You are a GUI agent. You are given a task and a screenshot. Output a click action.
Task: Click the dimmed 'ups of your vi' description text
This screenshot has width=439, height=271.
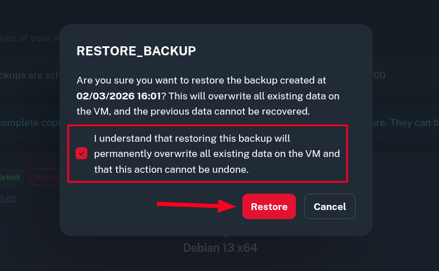29,39
